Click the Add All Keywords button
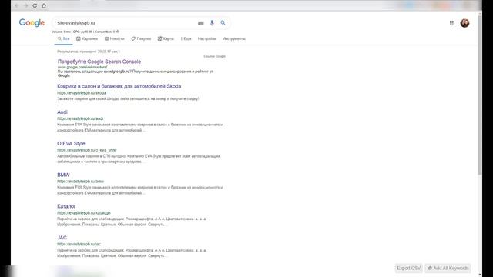This screenshot has width=493, height=277. click(448, 269)
